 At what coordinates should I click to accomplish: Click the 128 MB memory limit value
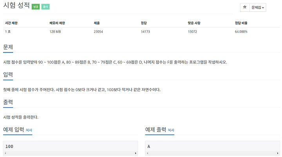tap(55, 32)
